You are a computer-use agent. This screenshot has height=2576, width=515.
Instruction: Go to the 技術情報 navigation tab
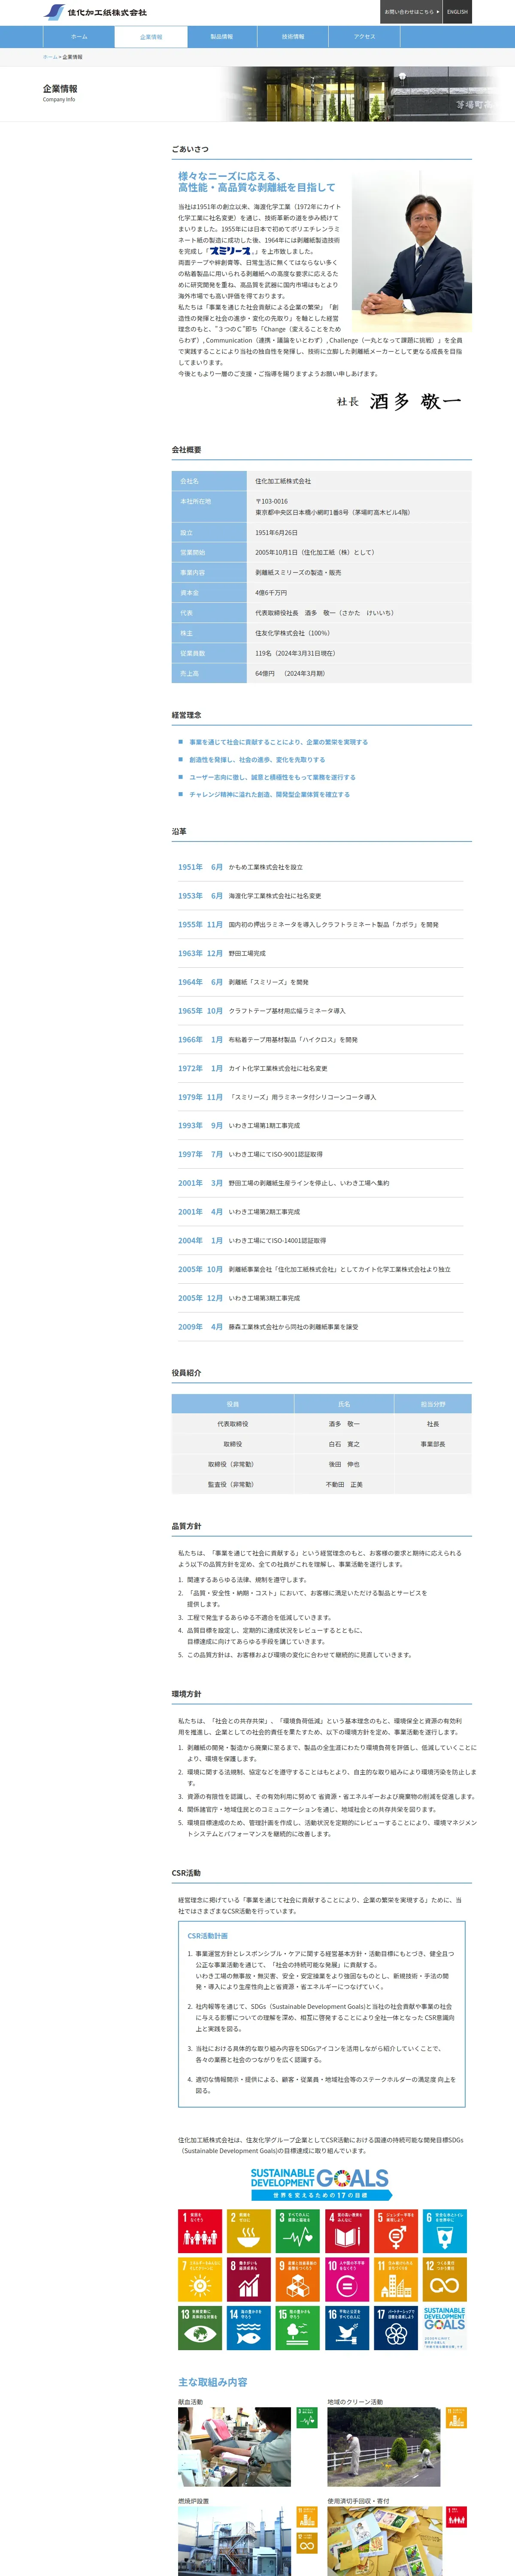[293, 37]
